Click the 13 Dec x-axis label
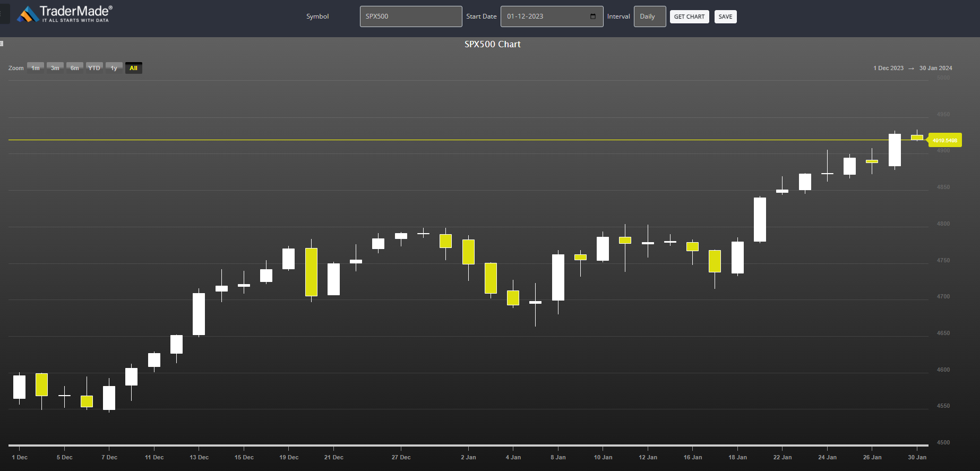Screen dimensions: 980x471 199,457
